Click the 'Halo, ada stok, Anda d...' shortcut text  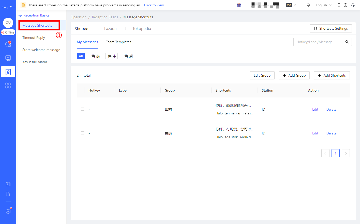pos(234,137)
